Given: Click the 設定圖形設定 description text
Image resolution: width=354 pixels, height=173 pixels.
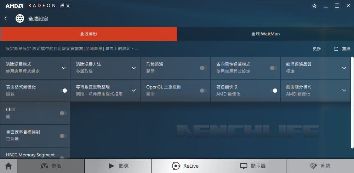Looking at the screenshot, I should point(72,49).
